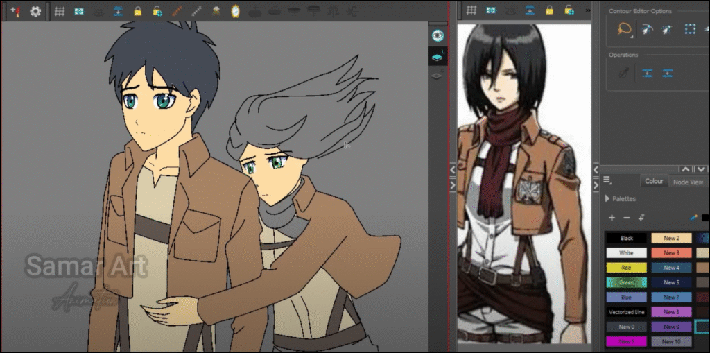Select the Lasso selection mode icon
Screen dimensions: 710x353
(x=625, y=30)
